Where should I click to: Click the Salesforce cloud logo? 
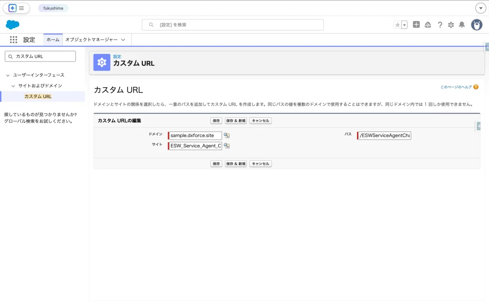[12, 25]
